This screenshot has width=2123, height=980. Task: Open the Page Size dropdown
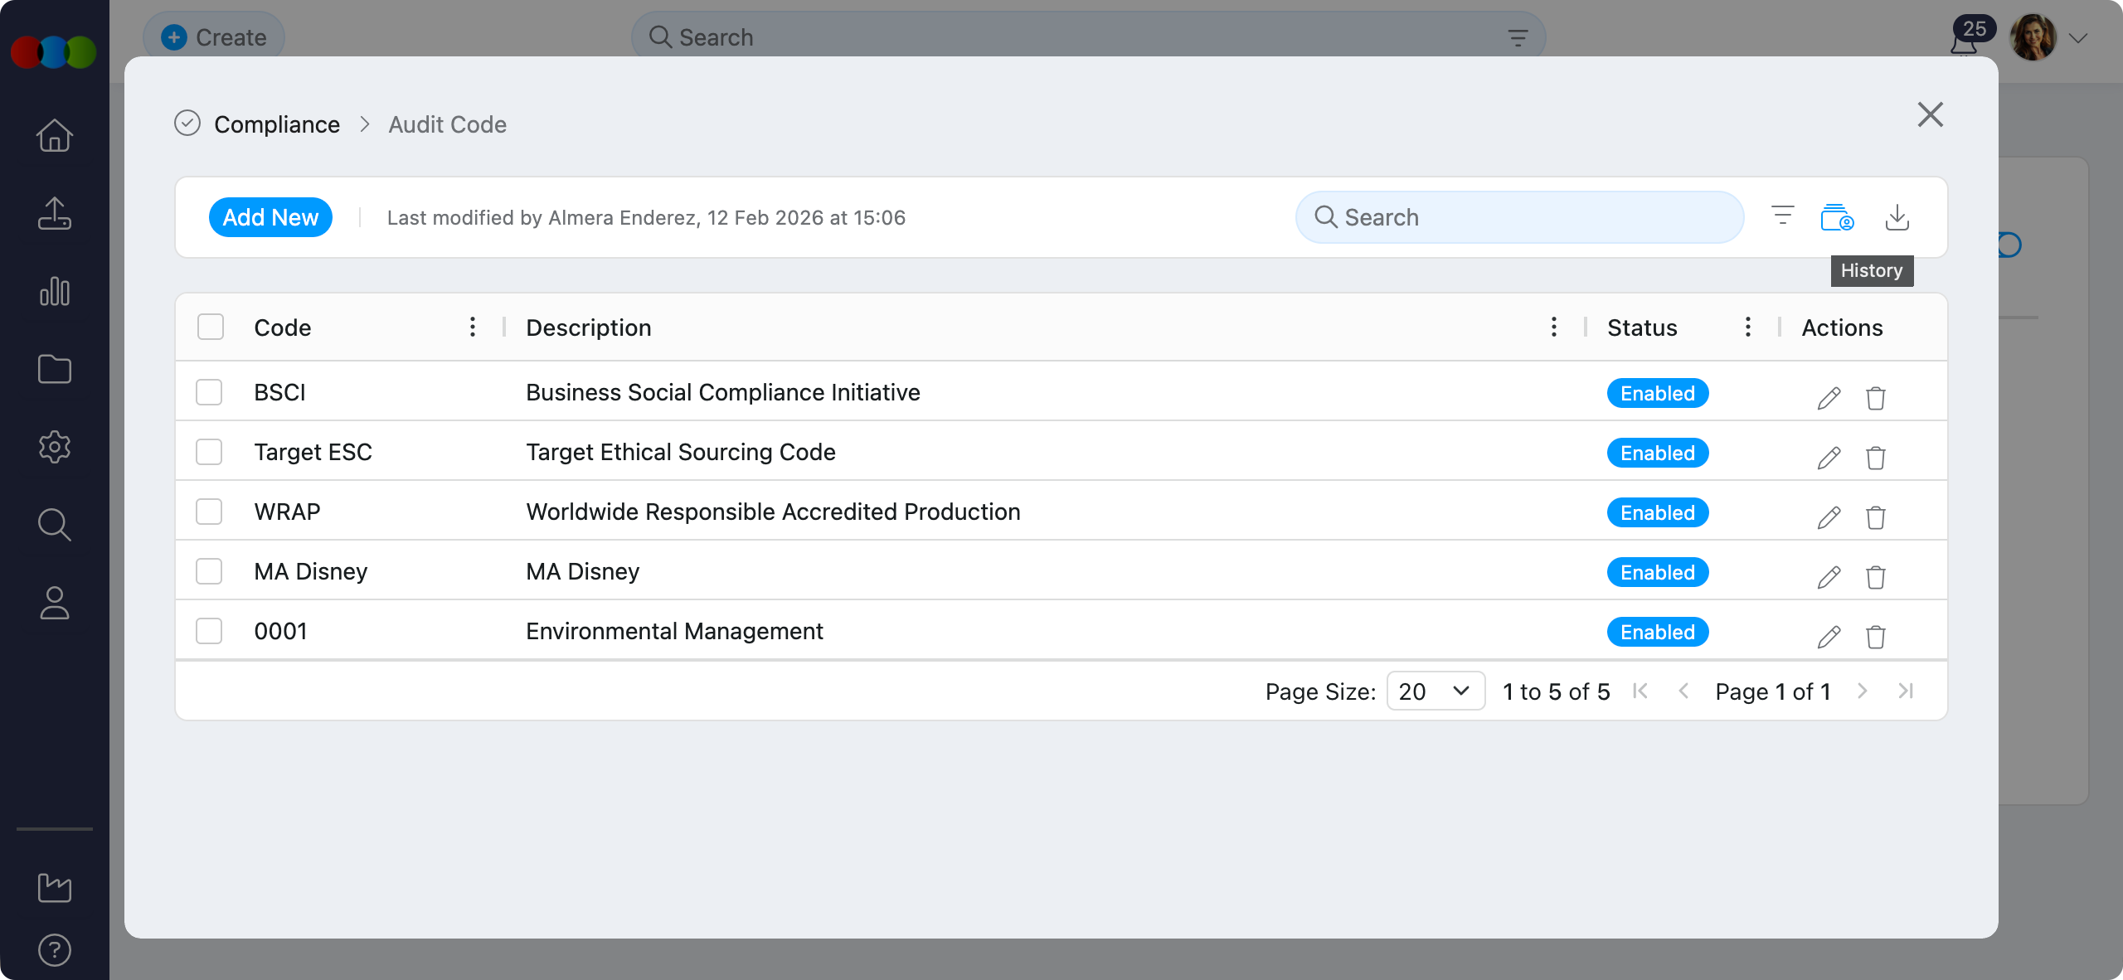pyautogui.click(x=1435, y=691)
